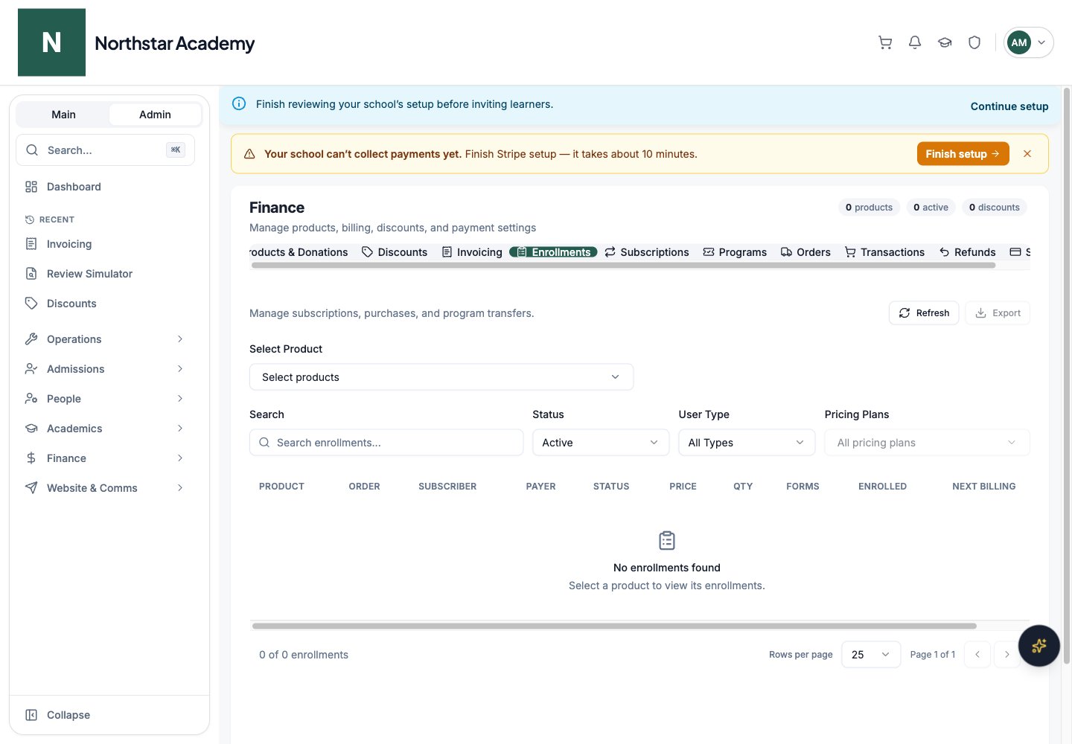Switch to the Orders tab
Image resolution: width=1072 pixels, height=744 pixels.
tap(805, 252)
